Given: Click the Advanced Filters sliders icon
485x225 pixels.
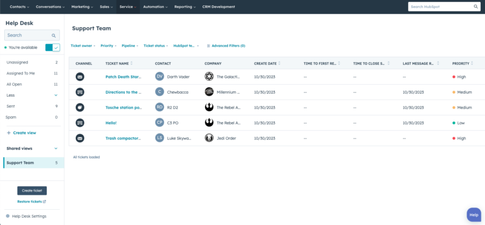Looking at the screenshot, I should [x=209, y=46].
